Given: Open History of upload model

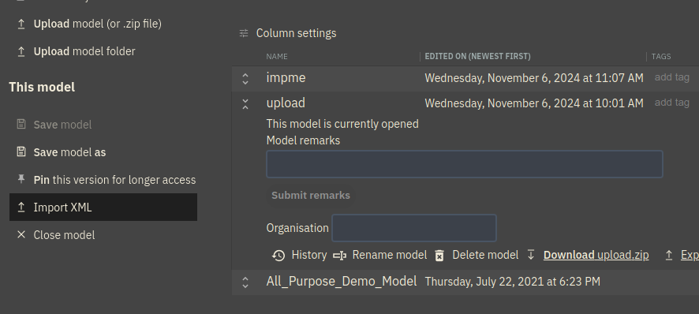Looking at the screenshot, I should click(x=309, y=255).
